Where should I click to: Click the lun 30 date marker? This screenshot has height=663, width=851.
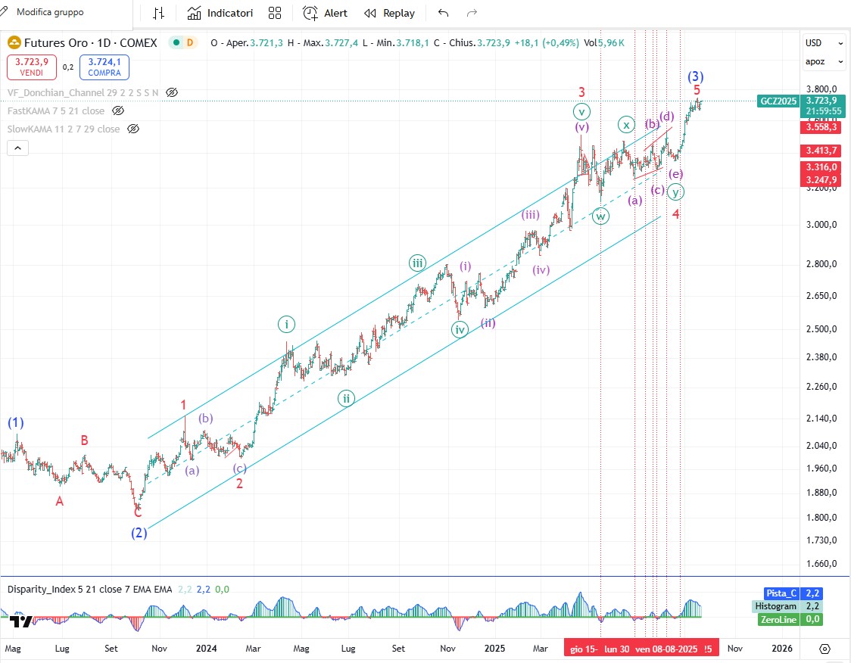tap(616, 649)
